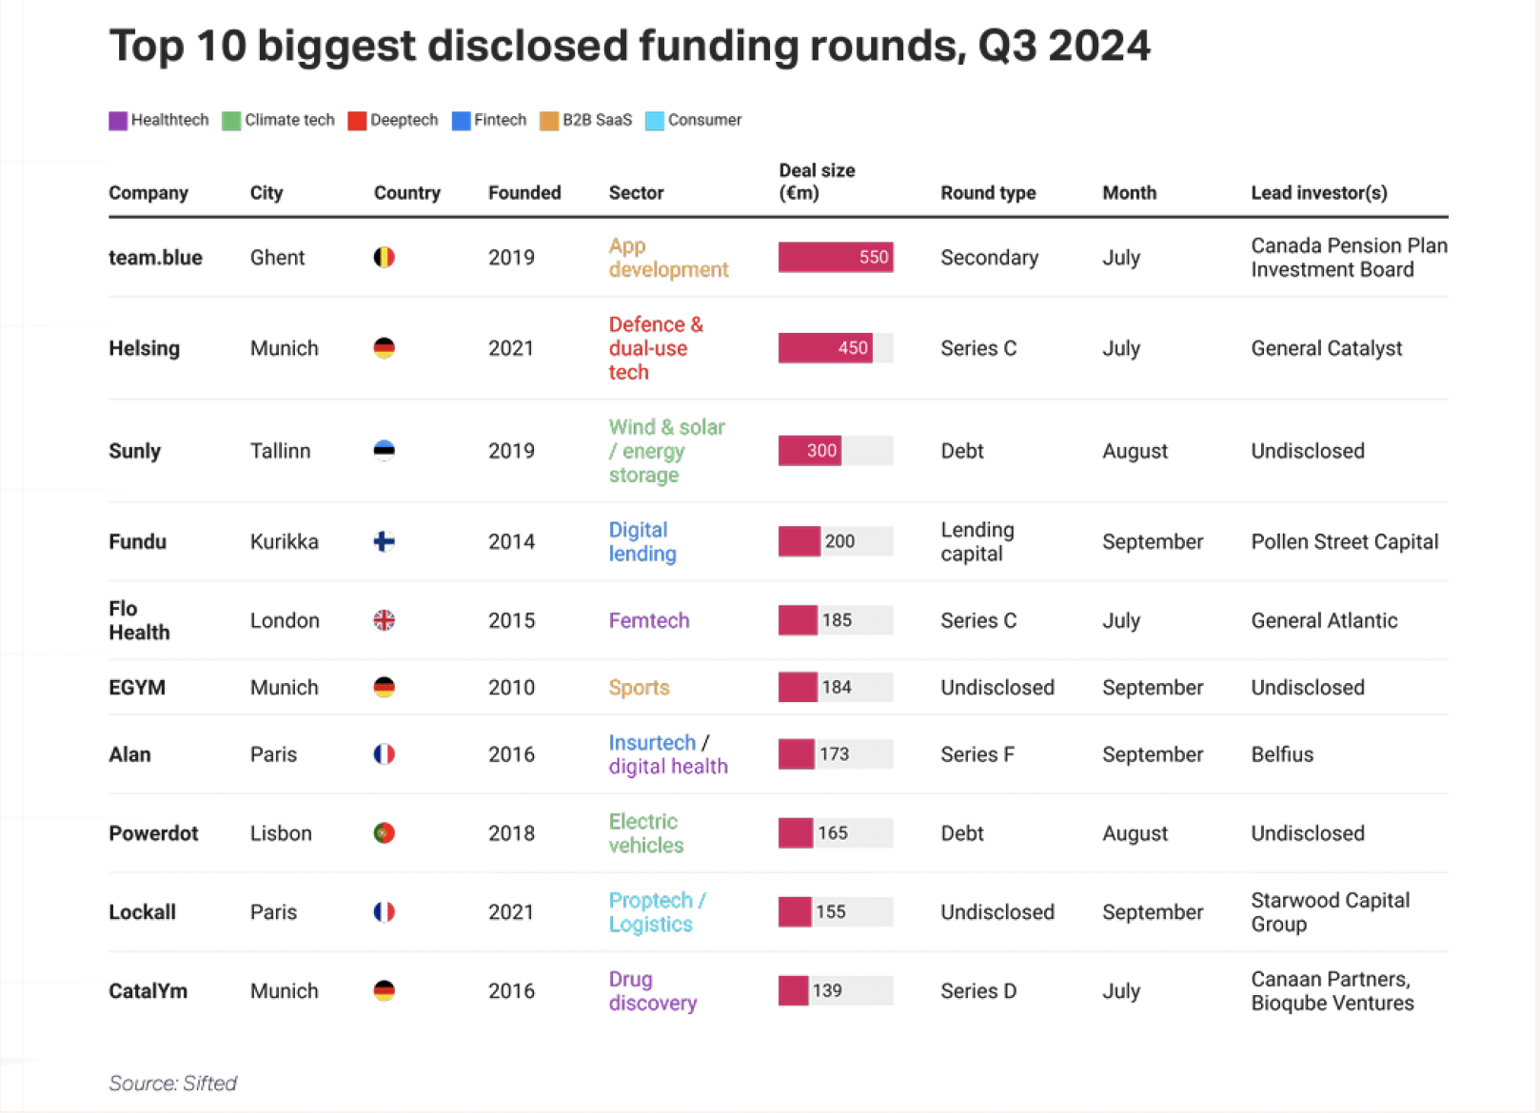Screen dimensions: 1540x1113
Task: Click the French flag in Alan row
Action: (x=384, y=754)
